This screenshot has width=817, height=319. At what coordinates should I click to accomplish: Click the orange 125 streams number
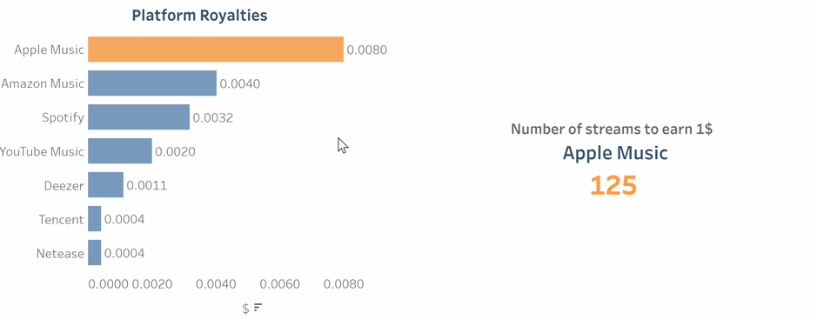613,186
